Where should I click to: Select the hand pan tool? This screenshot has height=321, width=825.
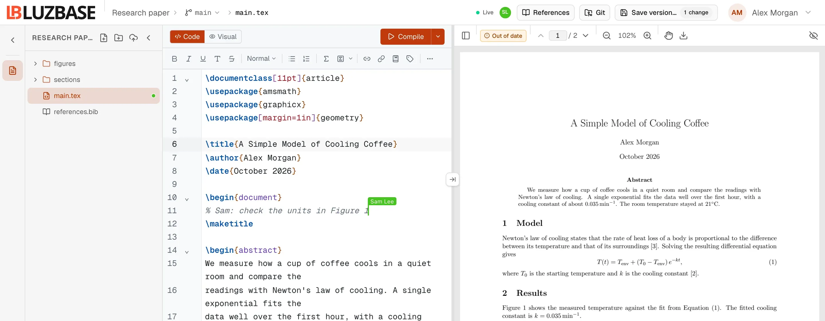[668, 36]
